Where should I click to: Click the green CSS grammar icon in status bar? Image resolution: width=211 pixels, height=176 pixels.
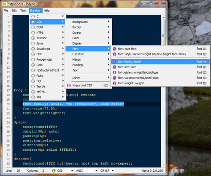tap(54, 171)
